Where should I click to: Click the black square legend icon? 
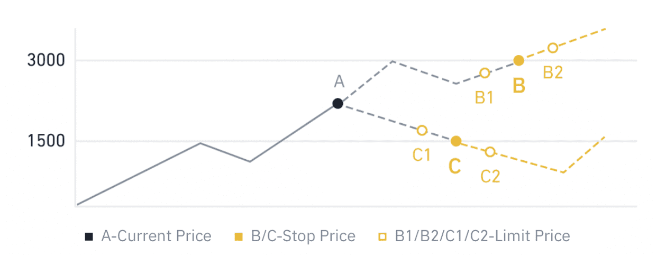tap(89, 236)
